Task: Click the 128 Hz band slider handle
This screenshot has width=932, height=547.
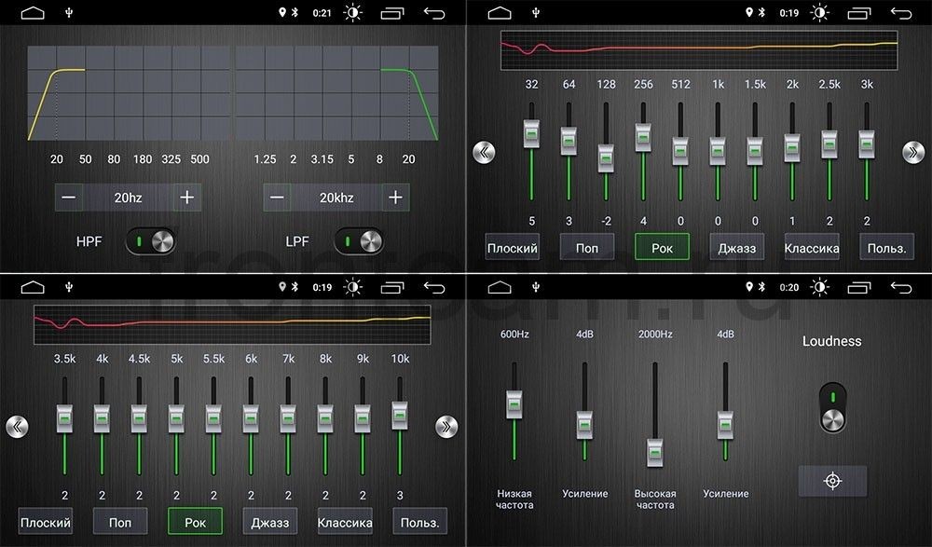Action: tap(606, 158)
